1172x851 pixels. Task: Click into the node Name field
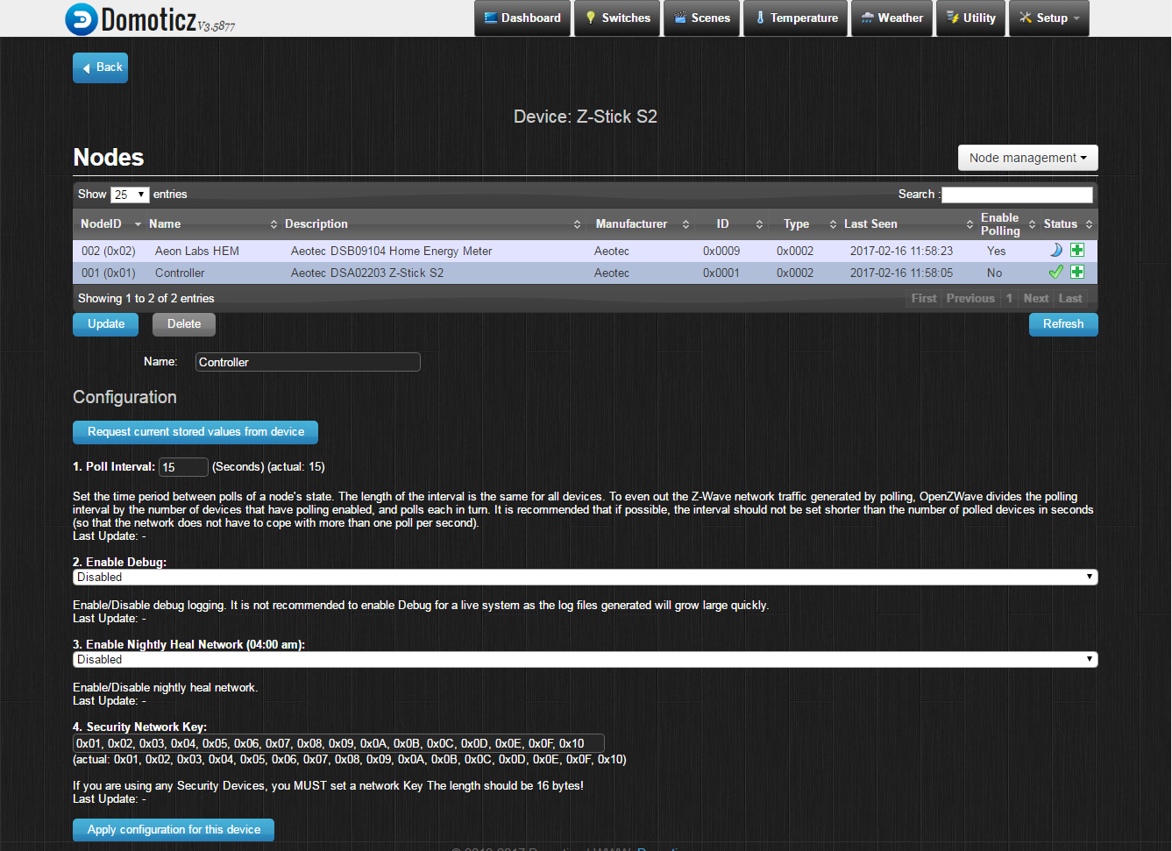tap(308, 362)
